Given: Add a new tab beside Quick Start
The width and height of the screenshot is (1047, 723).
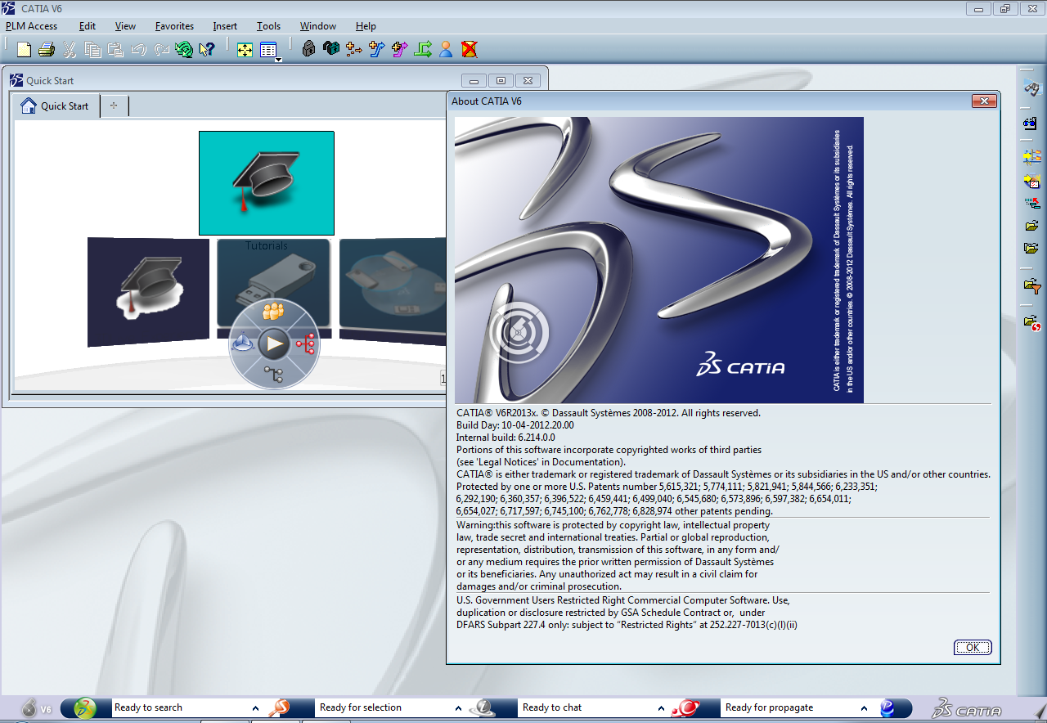Looking at the screenshot, I should click(x=114, y=106).
